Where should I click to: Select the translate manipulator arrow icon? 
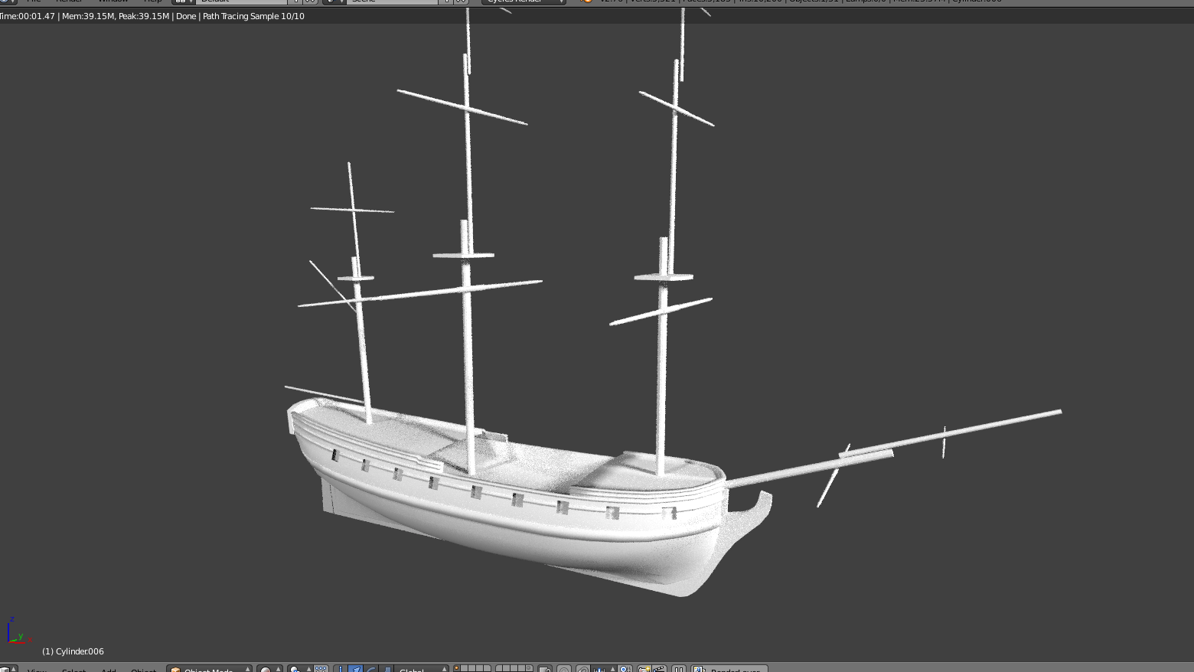(355, 669)
